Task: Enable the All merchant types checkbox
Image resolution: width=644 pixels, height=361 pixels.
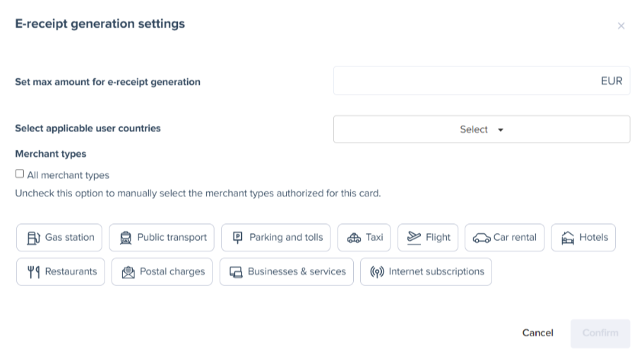Action: pyautogui.click(x=20, y=174)
